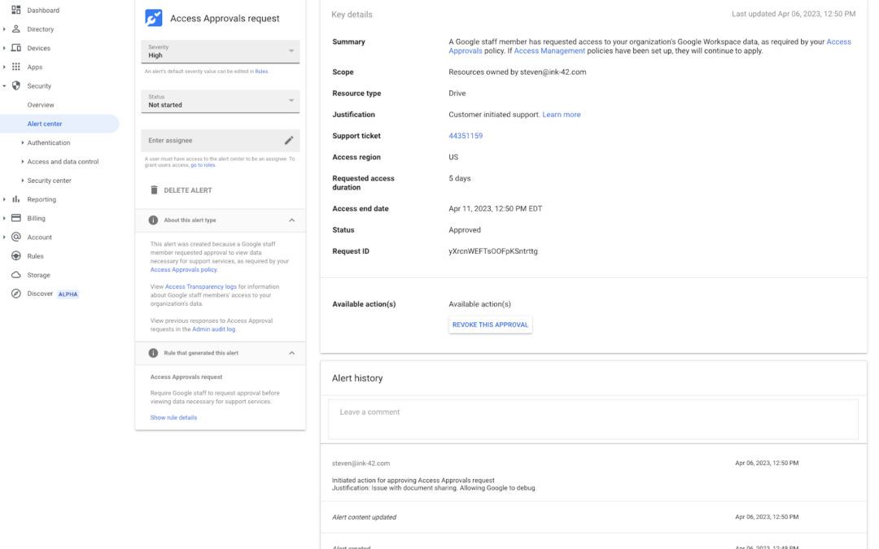Expand the Directory tree arrow

tap(4, 29)
